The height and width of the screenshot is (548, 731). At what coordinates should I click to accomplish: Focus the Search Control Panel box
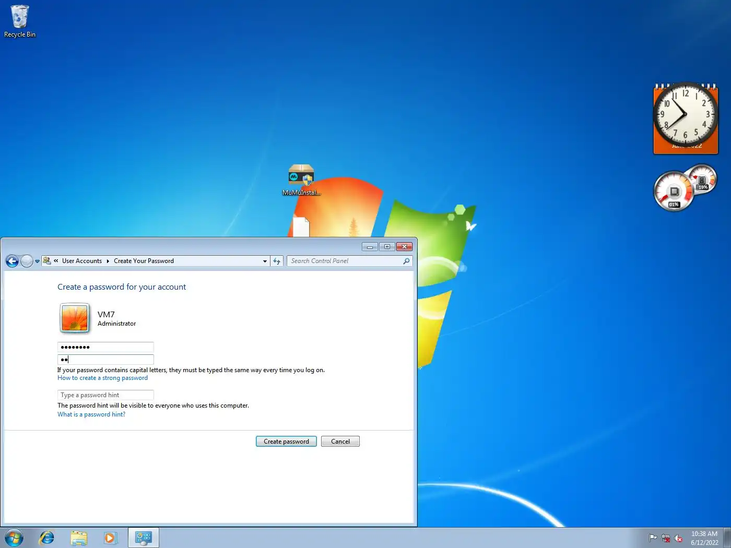coord(349,261)
